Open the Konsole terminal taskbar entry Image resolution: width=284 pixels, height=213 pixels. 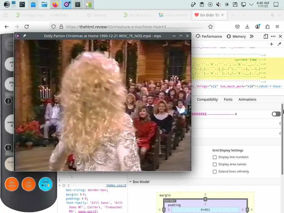[78, 4]
